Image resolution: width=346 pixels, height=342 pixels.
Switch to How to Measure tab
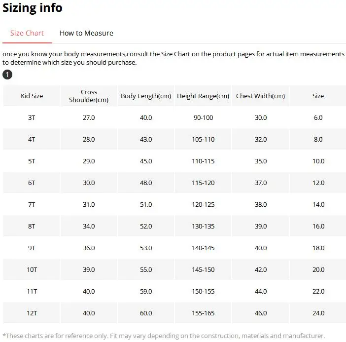point(86,33)
